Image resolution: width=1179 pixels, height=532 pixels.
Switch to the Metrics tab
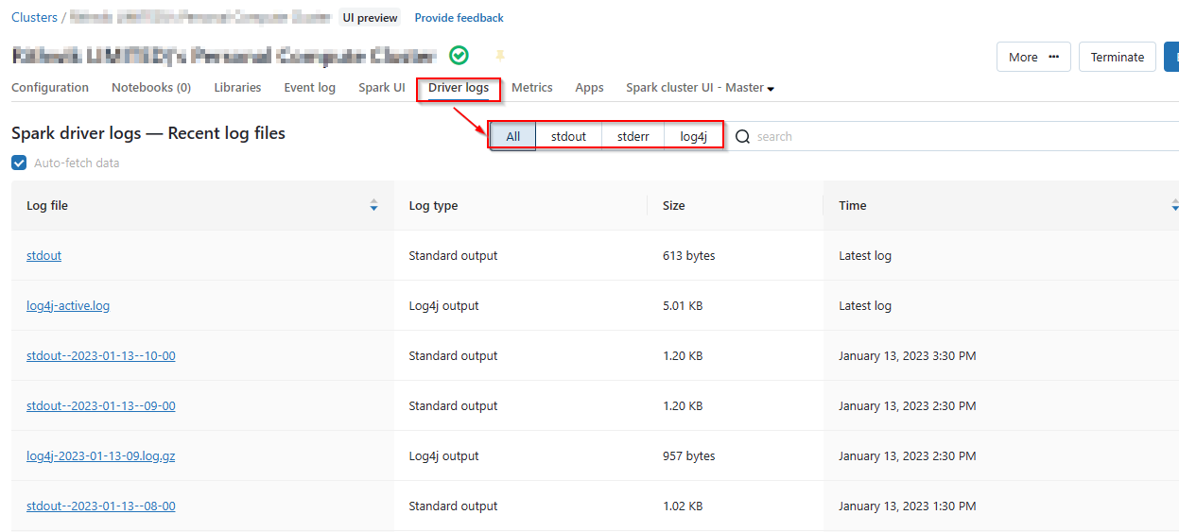point(532,87)
